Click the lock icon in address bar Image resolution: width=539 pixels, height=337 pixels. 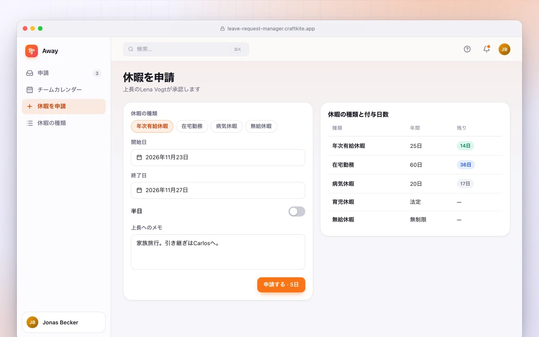click(x=223, y=29)
